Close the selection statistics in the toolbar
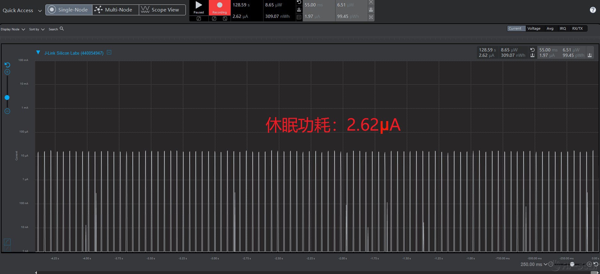Viewport: 600px width, 274px height. tap(371, 2)
